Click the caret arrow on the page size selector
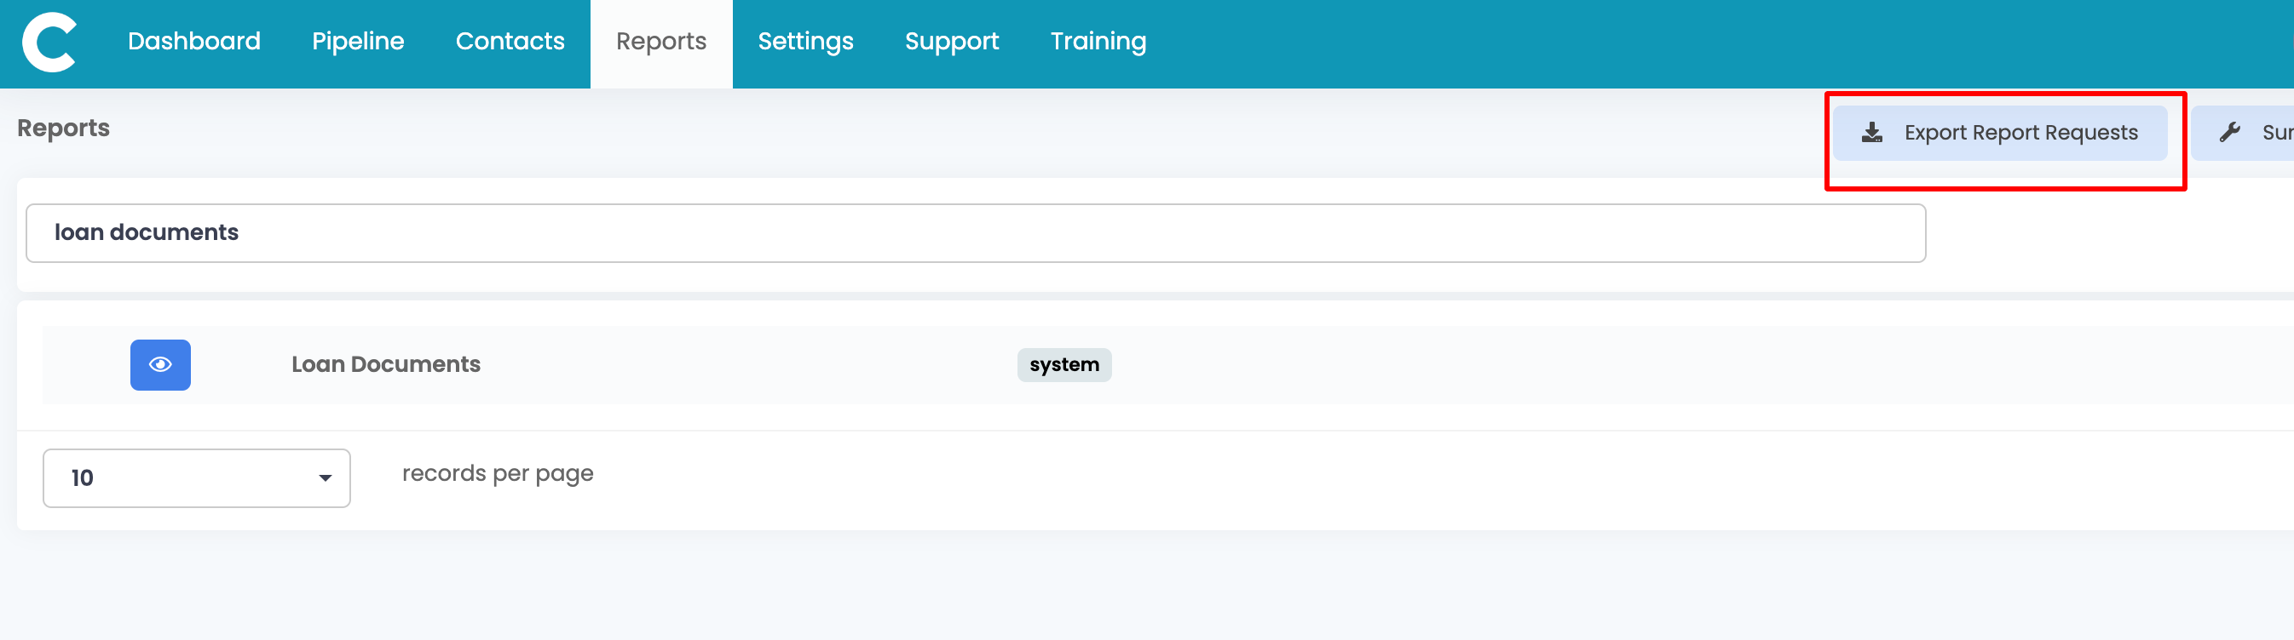Viewport: 2294px width, 640px height. pos(325,478)
